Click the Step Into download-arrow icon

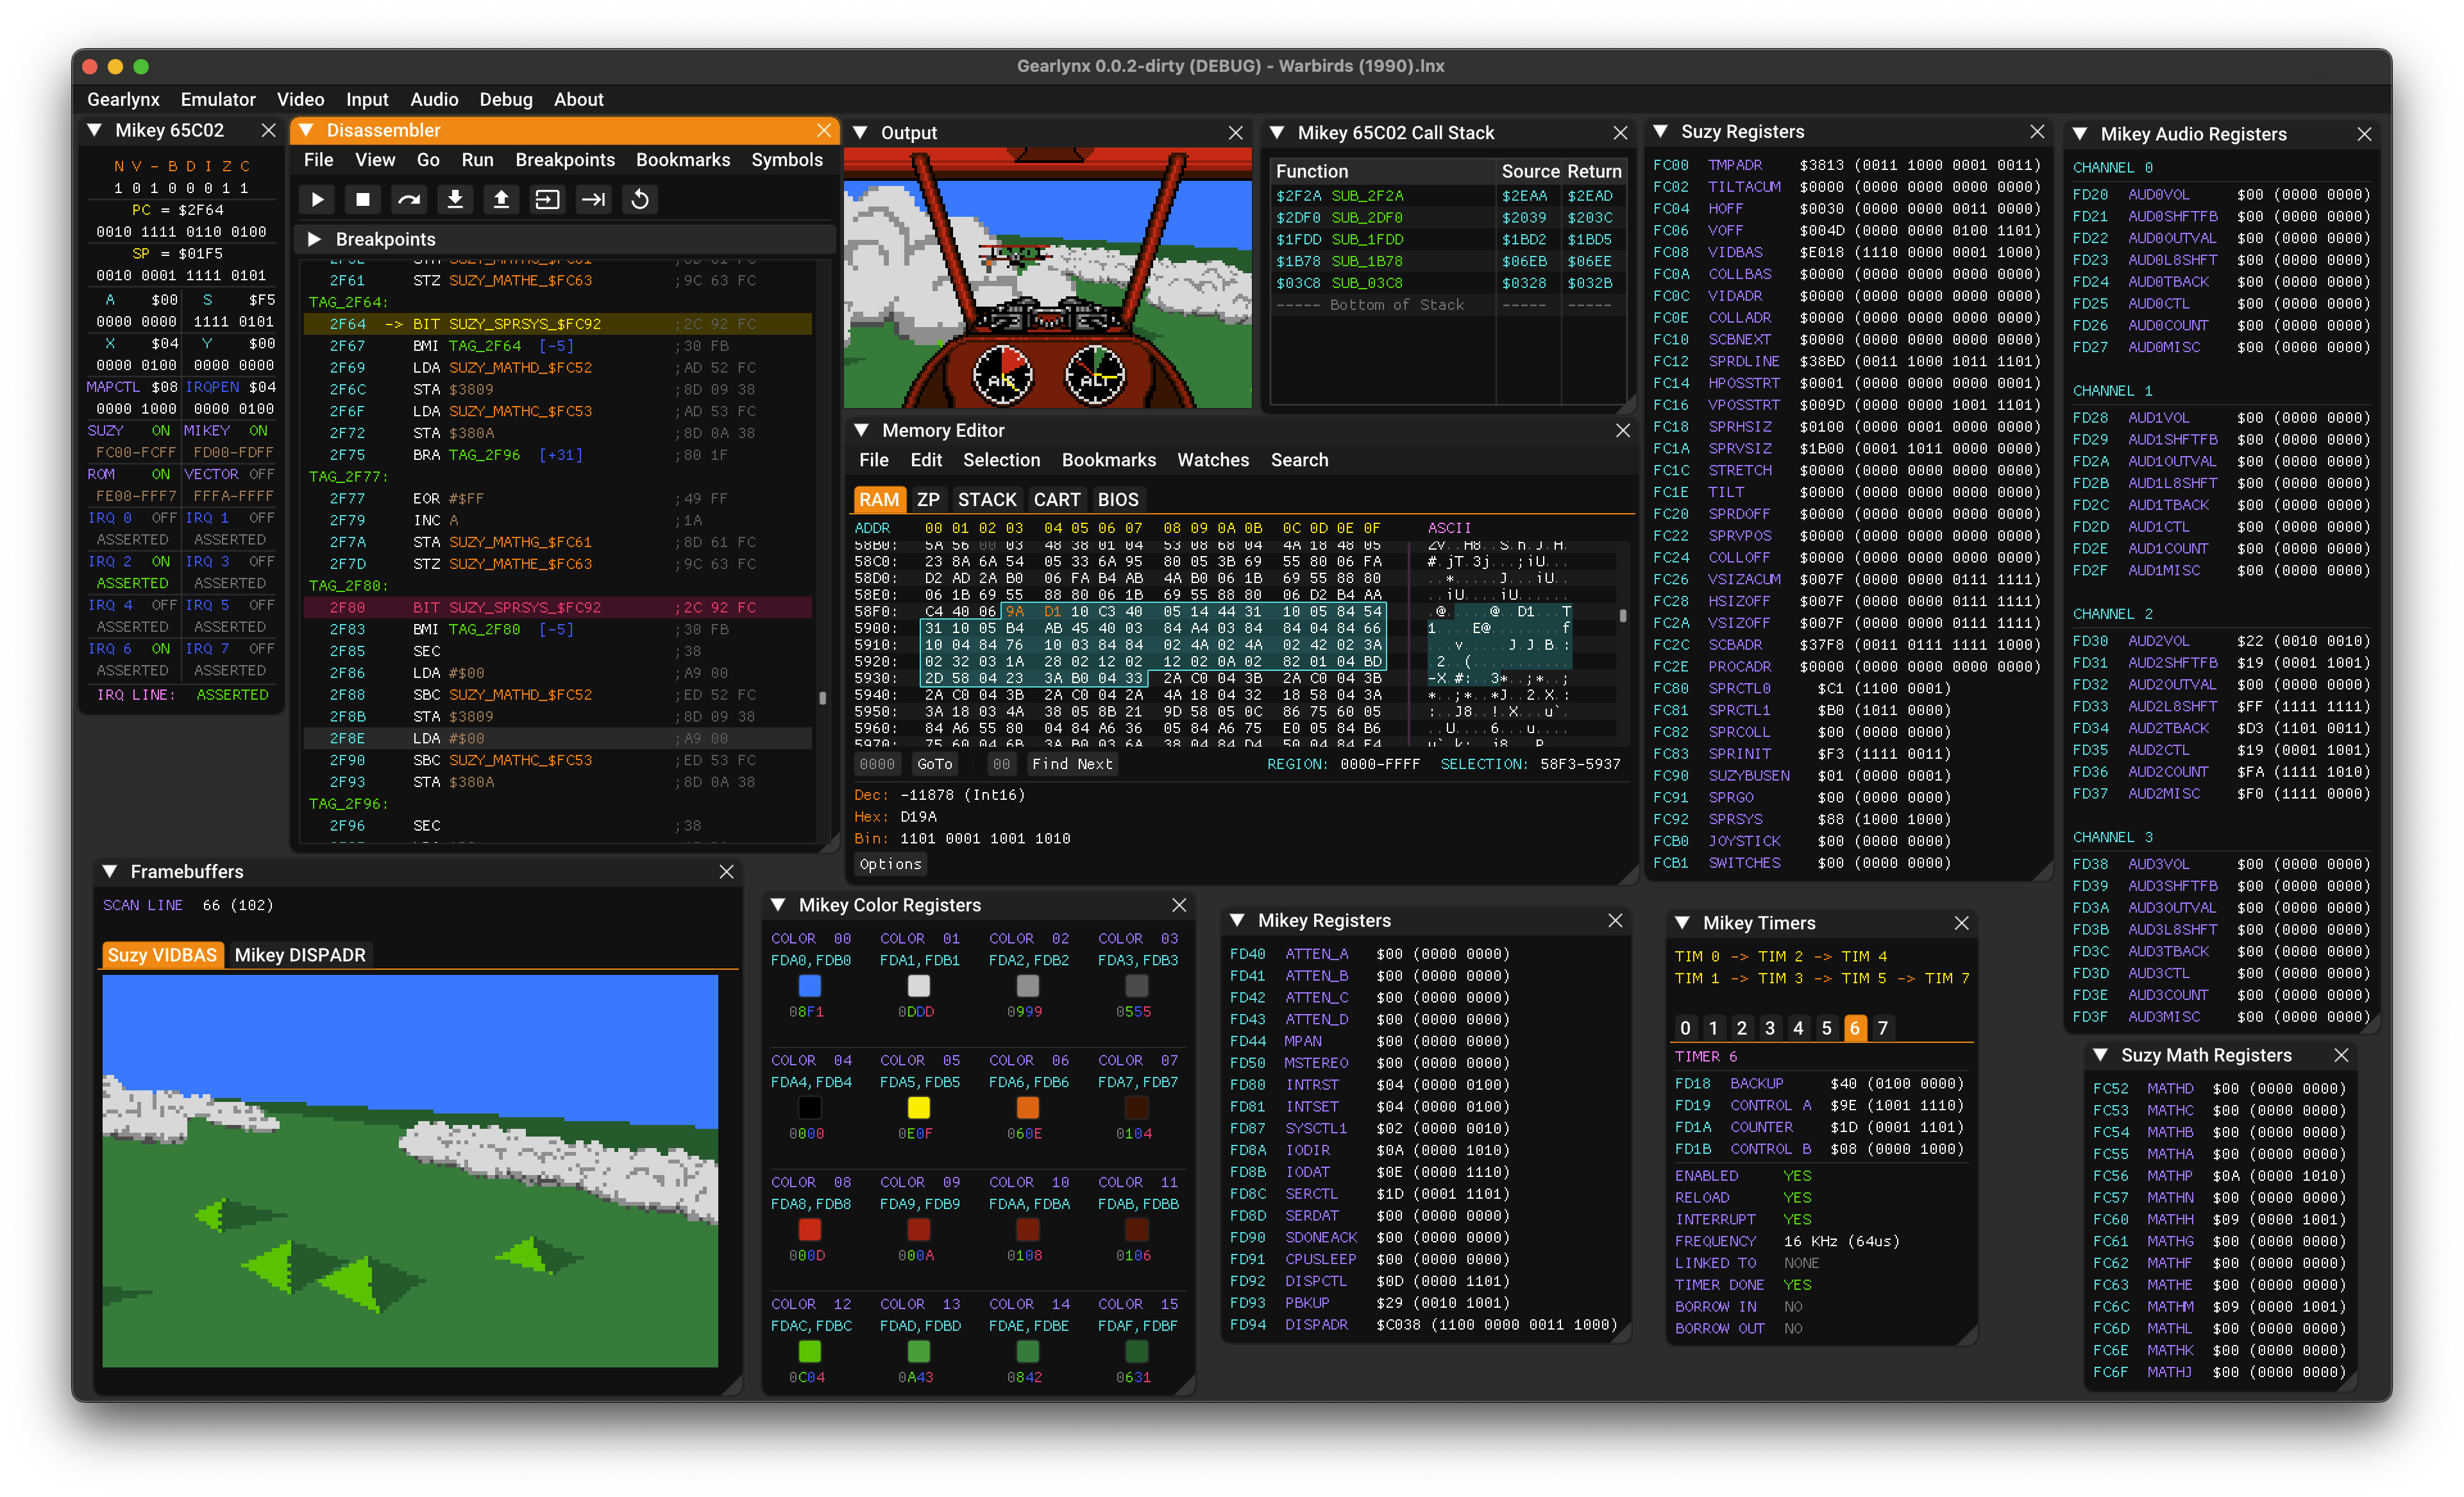tap(455, 199)
